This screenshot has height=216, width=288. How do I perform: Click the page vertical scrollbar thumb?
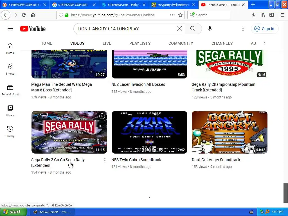tap(285, 193)
